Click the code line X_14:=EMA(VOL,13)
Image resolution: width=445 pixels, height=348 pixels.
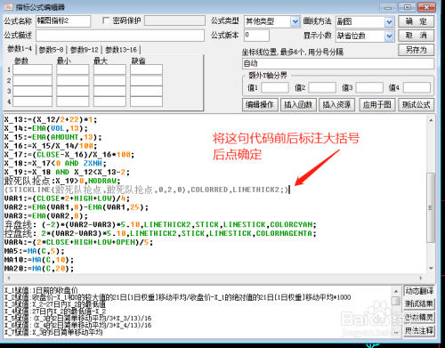click(x=46, y=128)
